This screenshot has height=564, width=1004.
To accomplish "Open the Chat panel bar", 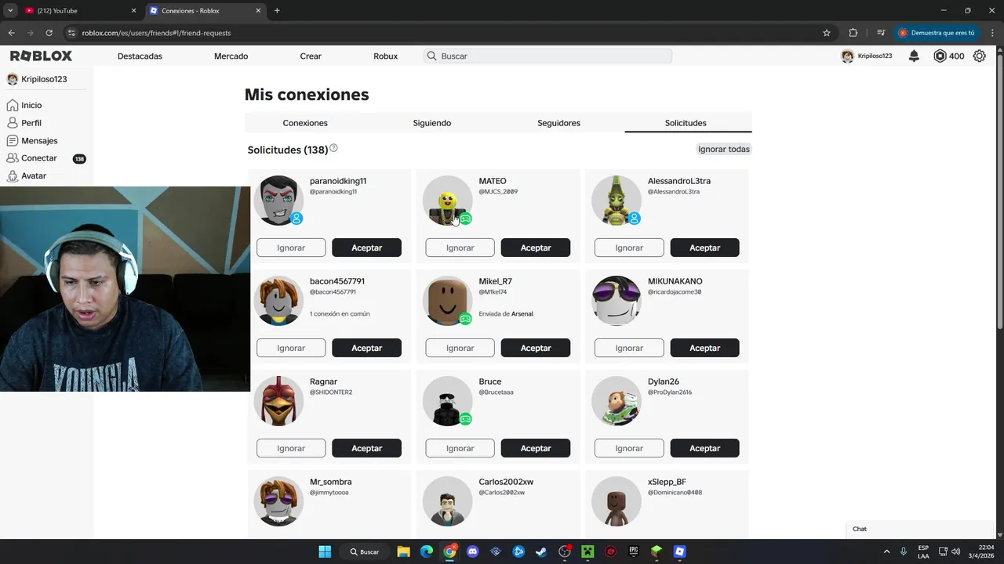I will pyautogui.click(x=922, y=529).
